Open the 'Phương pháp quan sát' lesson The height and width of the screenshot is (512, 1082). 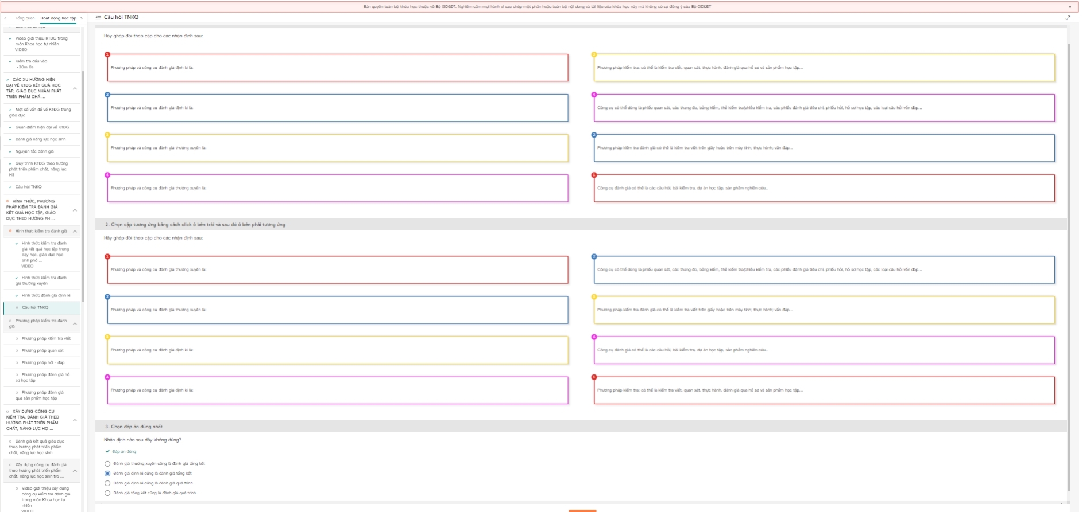tap(42, 350)
